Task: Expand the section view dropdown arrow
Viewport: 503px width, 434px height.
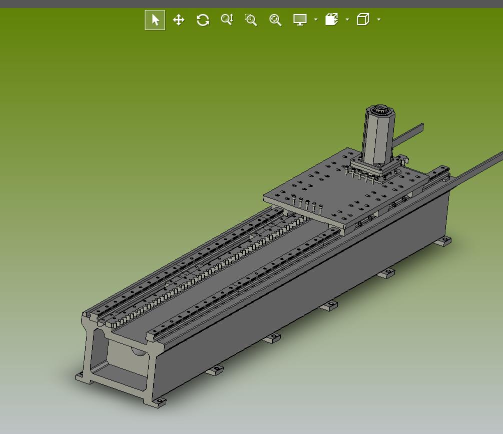Action: pos(347,20)
